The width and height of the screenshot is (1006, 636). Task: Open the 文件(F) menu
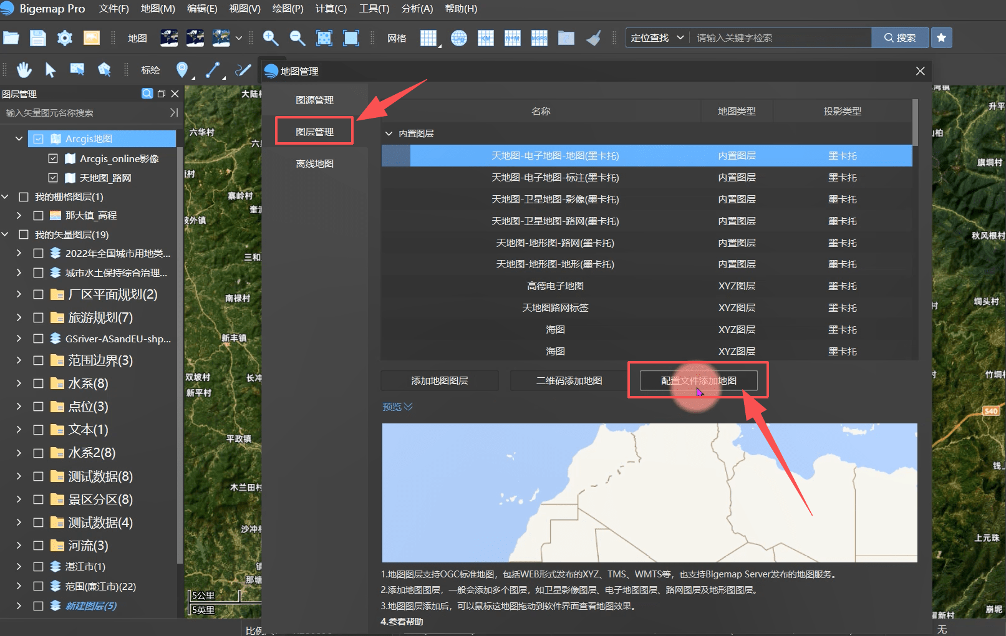(114, 9)
